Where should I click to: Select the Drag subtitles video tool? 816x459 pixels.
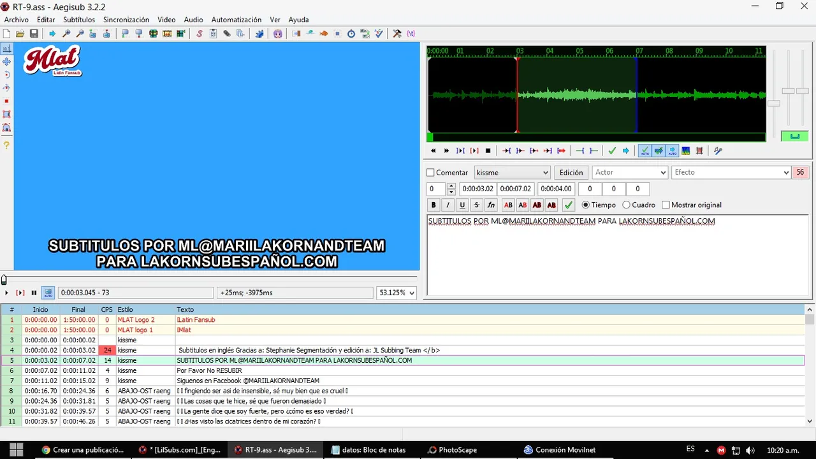[6, 62]
